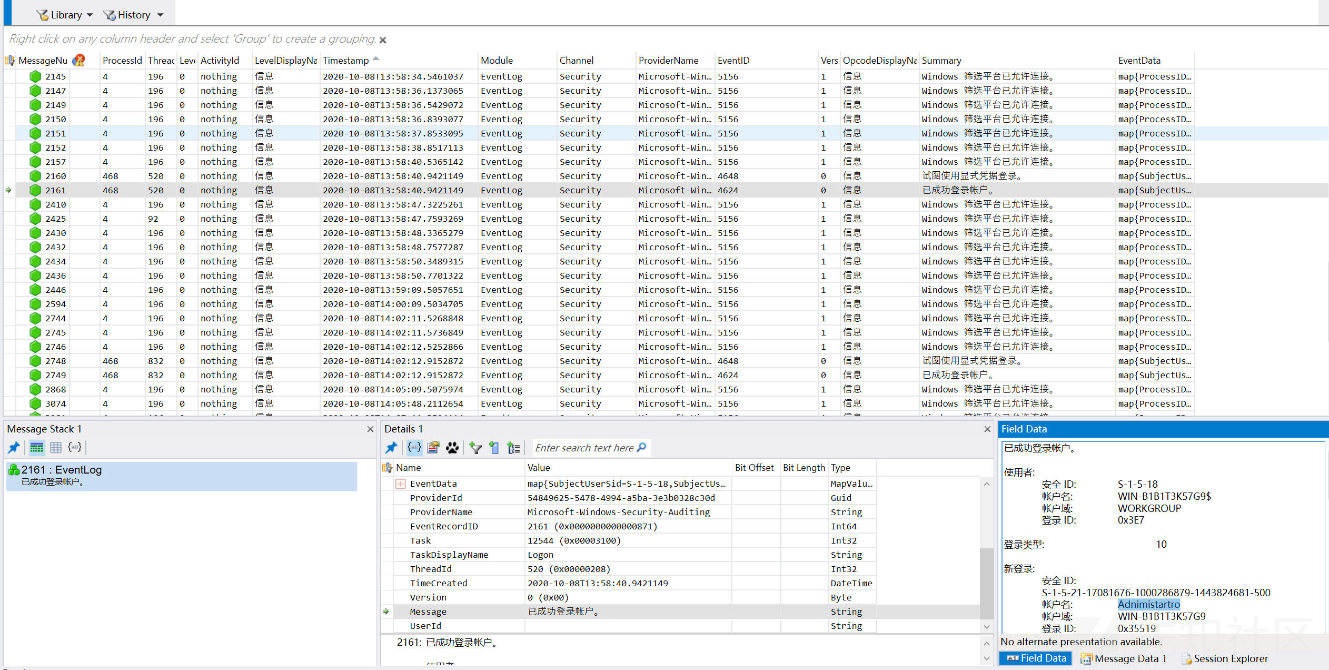The width and height of the screenshot is (1329, 670).
Task: Switch to the Message Data 1 tab
Action: pyautogui.click(x=1123, y=658)
